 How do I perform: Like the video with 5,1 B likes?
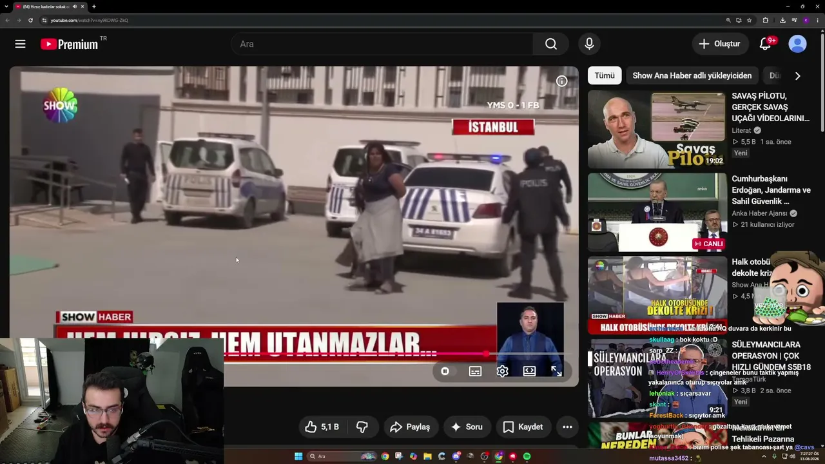click(322, 427)
